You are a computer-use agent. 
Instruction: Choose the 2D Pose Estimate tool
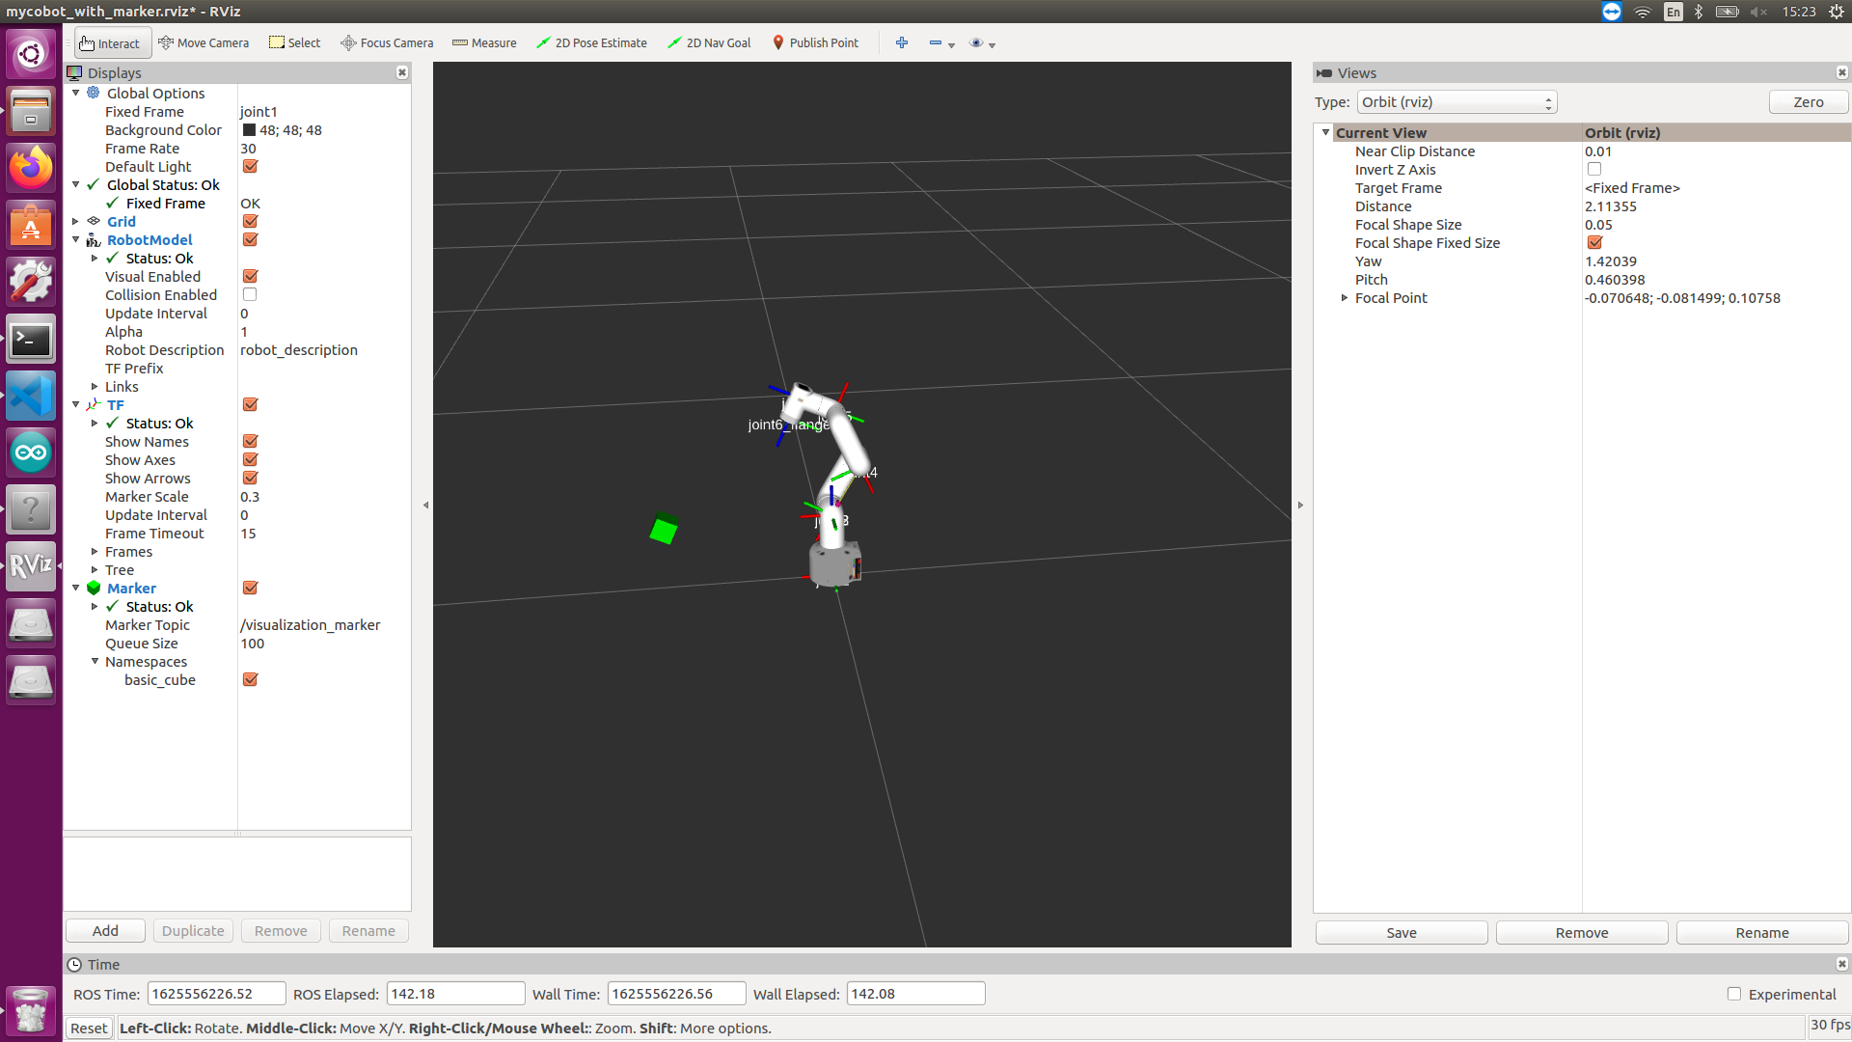(x=591, y=42)
